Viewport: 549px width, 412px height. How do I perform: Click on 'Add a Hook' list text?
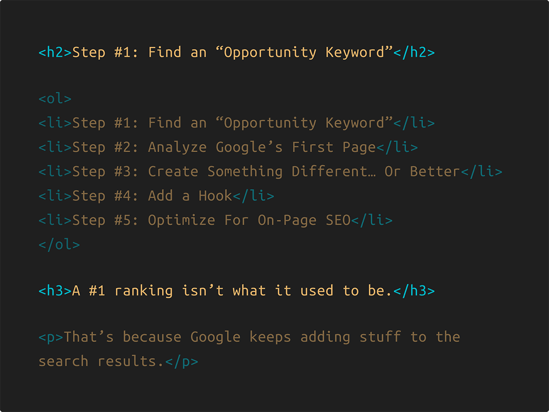pos(190,196)
